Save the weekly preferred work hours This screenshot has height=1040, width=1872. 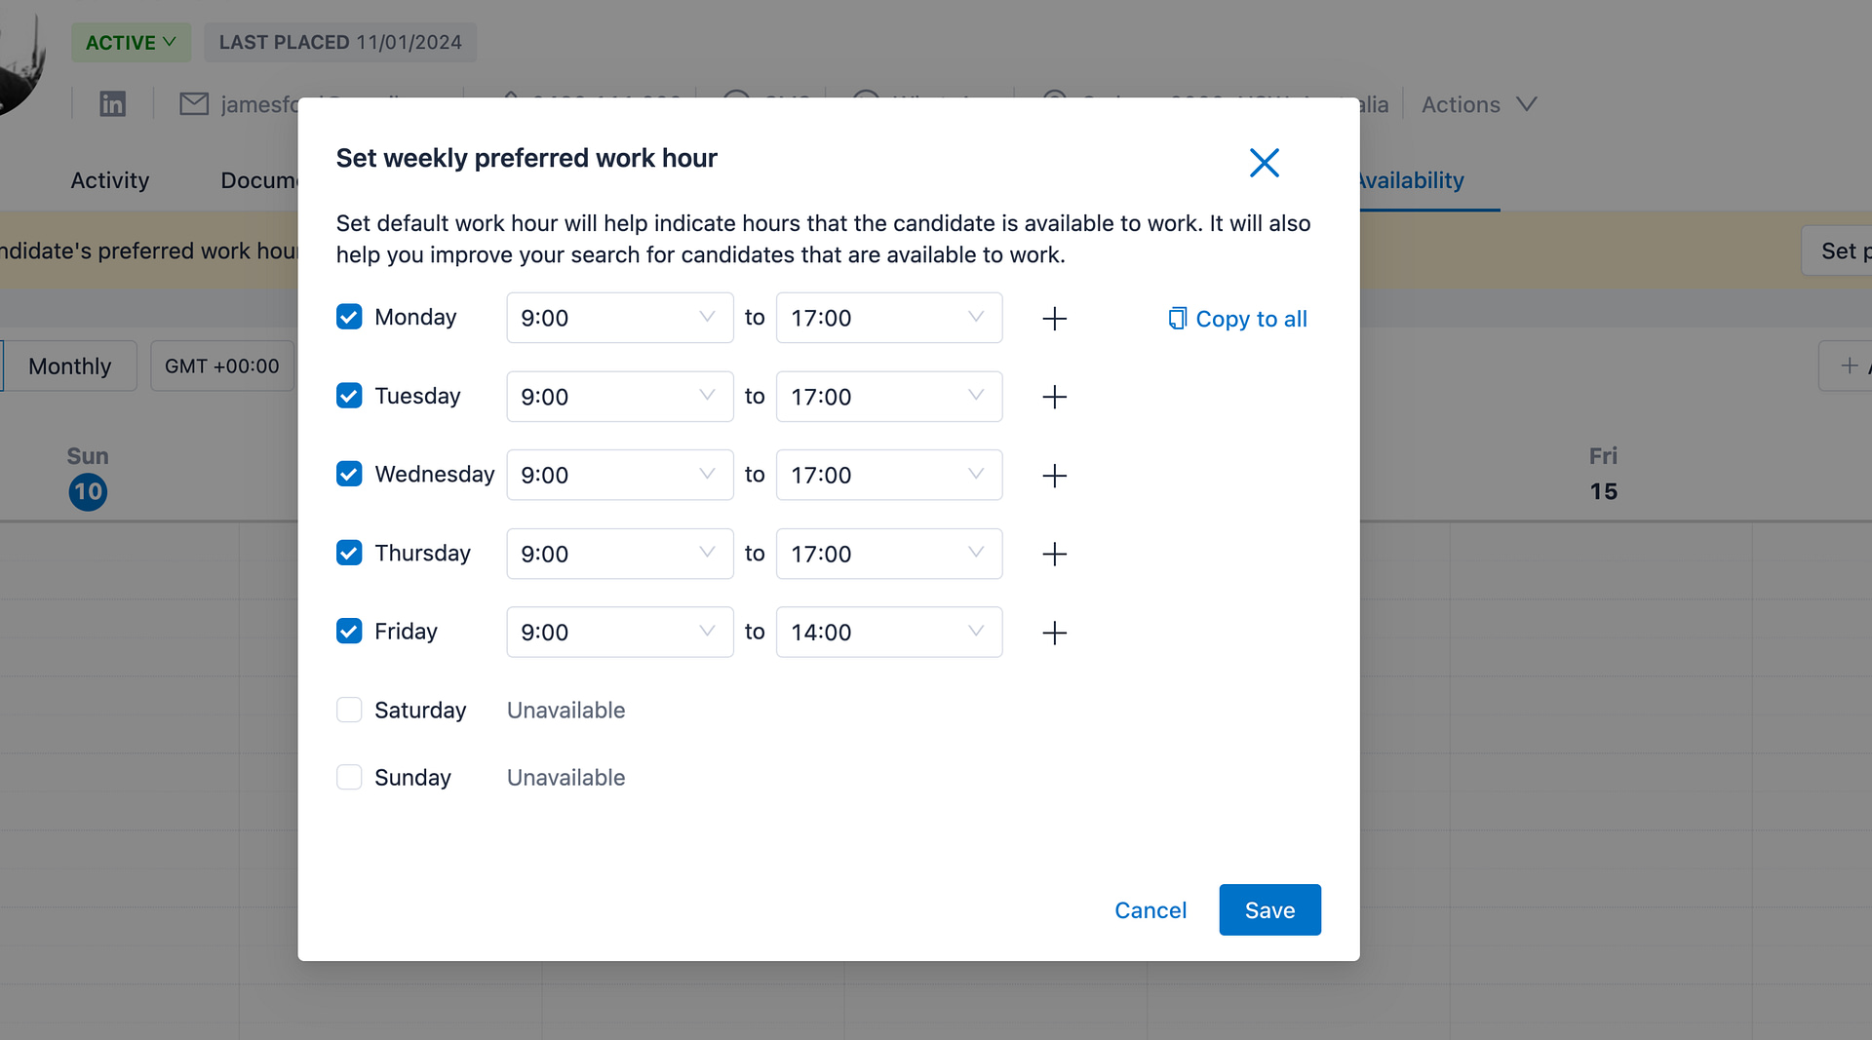1268,909
